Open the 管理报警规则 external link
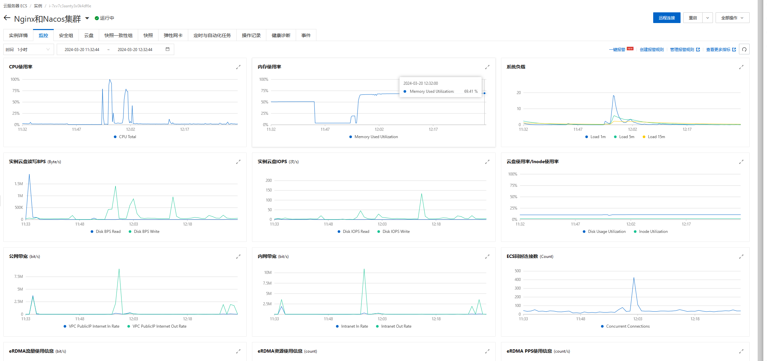767x361 pixels. 685,49
